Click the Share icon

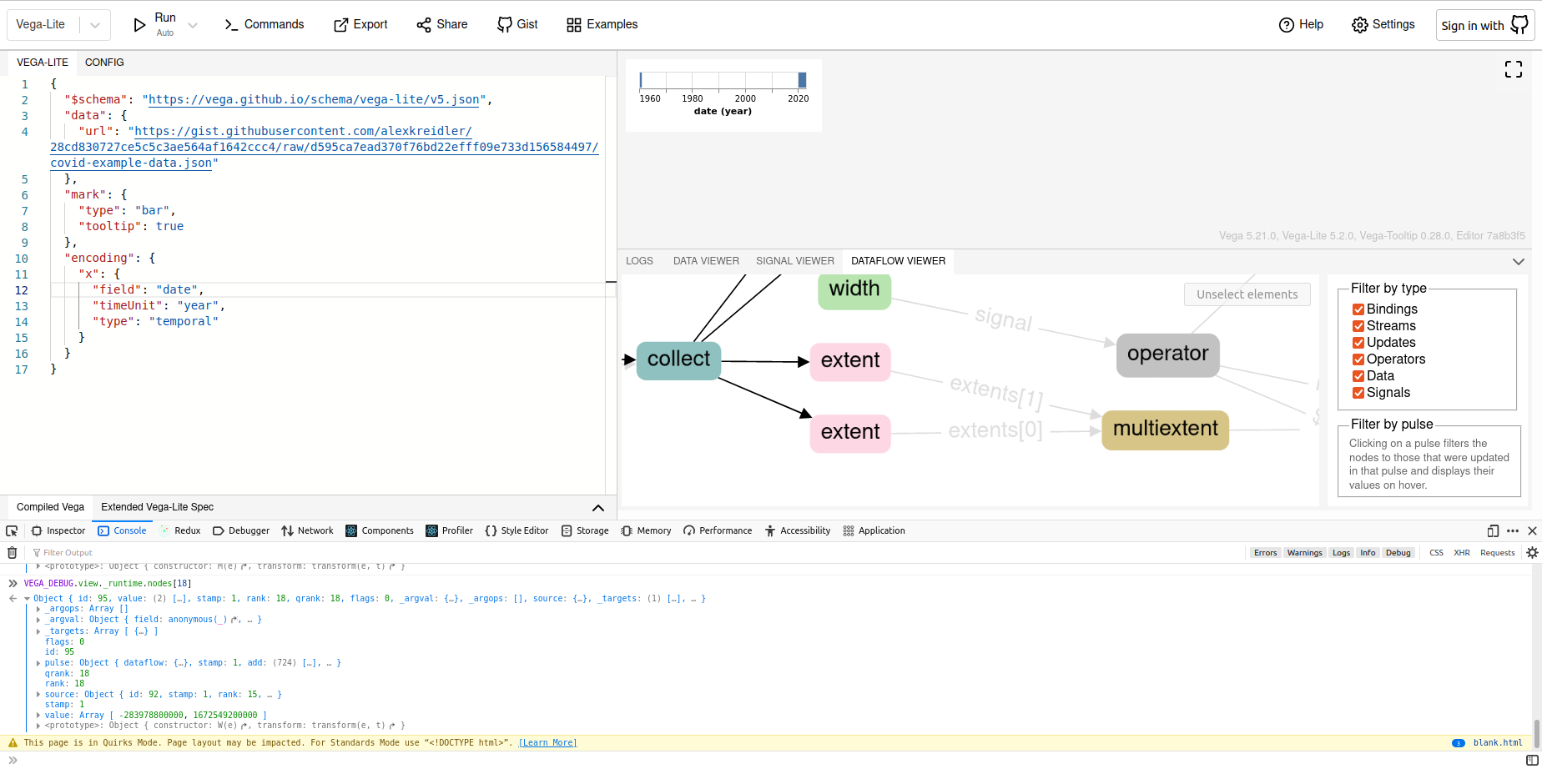[424, 25]
